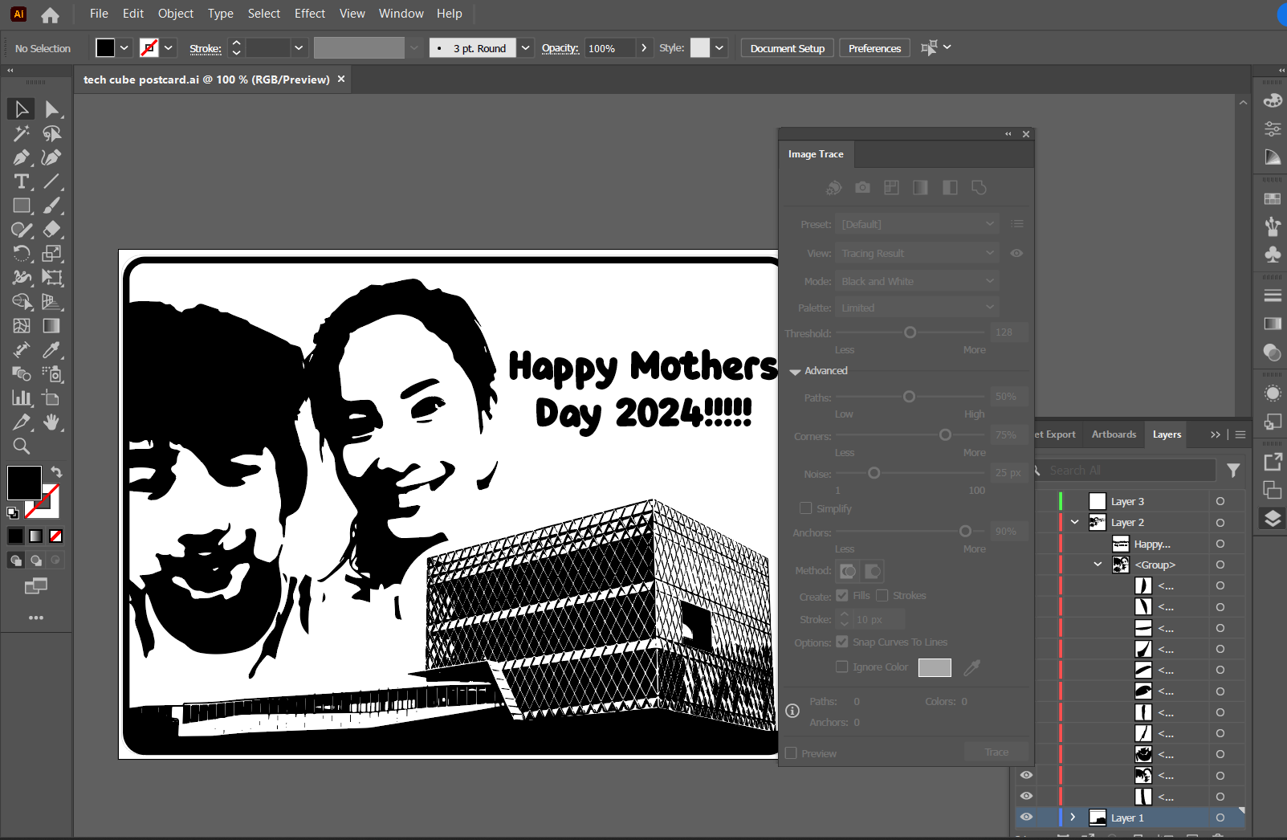Adjust the Threshold slider handle
1287x840 pixels.
(910, 332)
